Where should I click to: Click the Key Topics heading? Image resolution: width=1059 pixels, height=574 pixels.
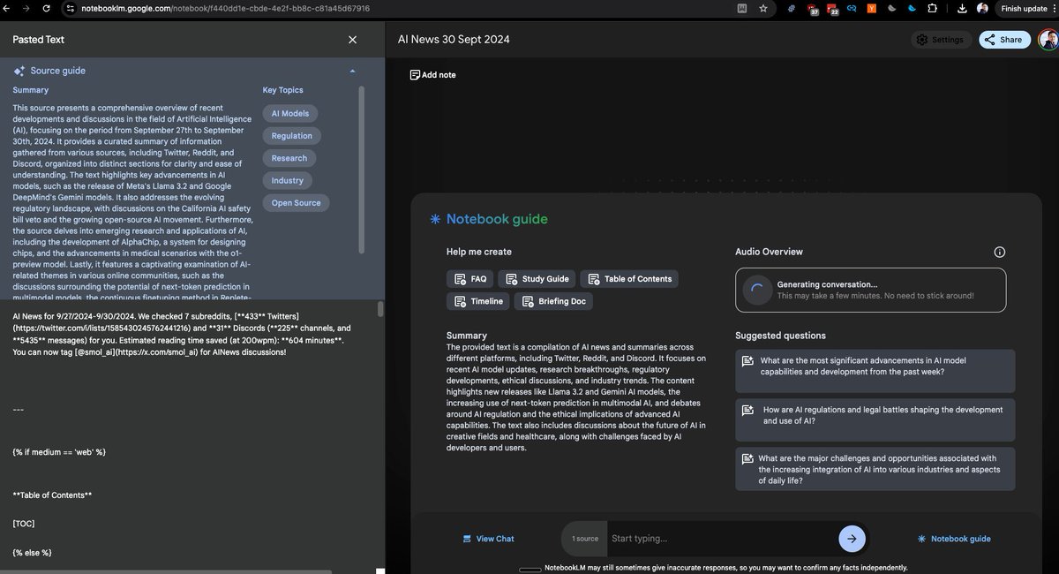click(x=282, y=90)
